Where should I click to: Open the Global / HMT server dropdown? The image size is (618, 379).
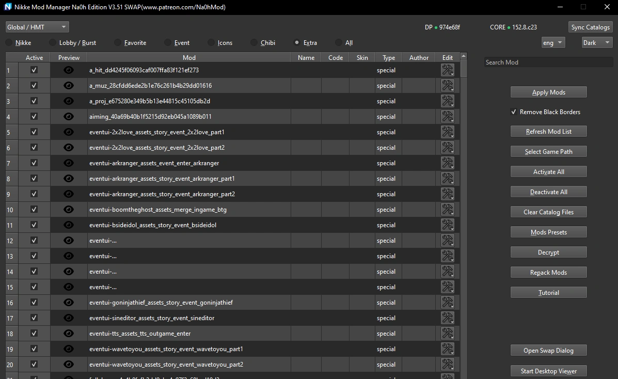(37, 27)
